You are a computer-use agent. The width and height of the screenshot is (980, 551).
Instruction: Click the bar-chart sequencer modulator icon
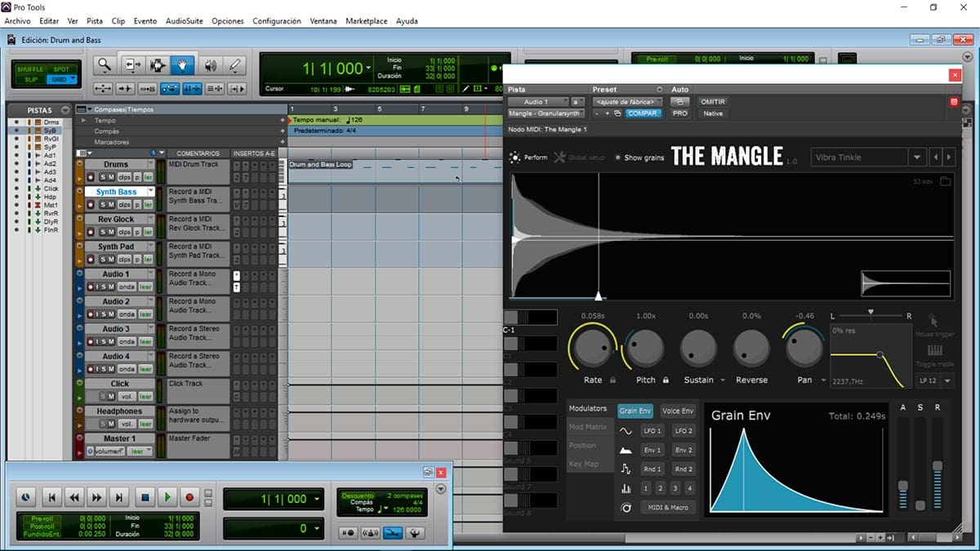click(x=626, y=488)
